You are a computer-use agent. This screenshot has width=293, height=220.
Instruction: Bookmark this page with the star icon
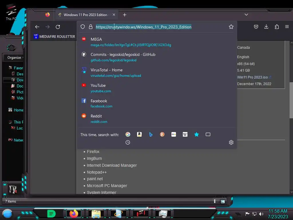pos(231,27)
